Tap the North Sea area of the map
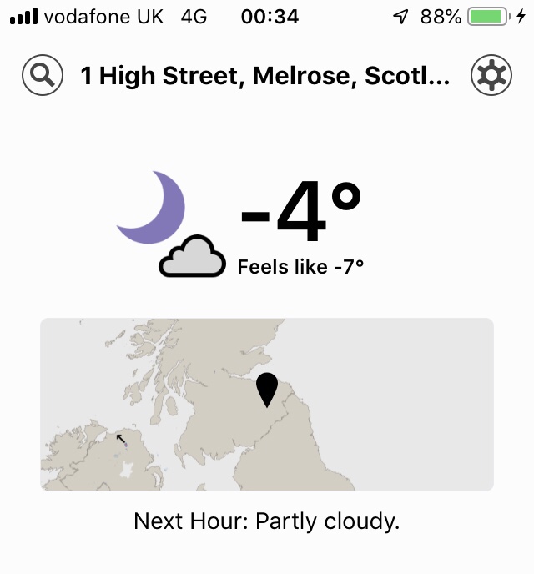The image size is (534, 574). click(x=400, y=375)
